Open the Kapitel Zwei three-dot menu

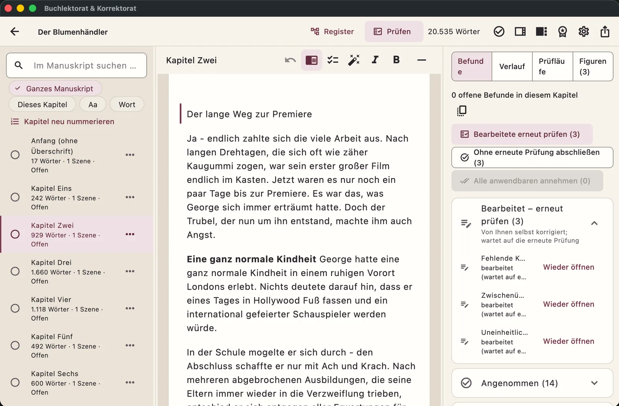tap(130, 234)
